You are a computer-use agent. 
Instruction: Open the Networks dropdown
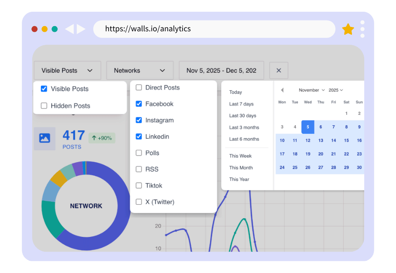140,70
